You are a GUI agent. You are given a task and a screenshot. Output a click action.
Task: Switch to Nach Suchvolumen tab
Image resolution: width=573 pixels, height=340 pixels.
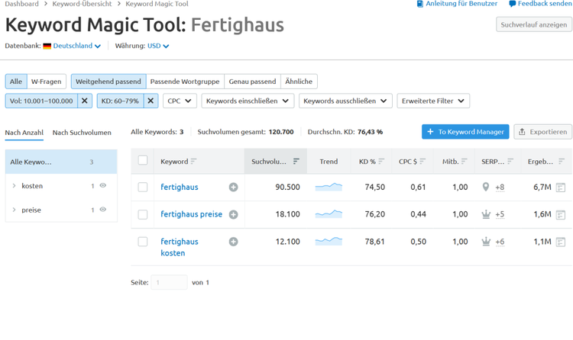[x=82, y=133]
